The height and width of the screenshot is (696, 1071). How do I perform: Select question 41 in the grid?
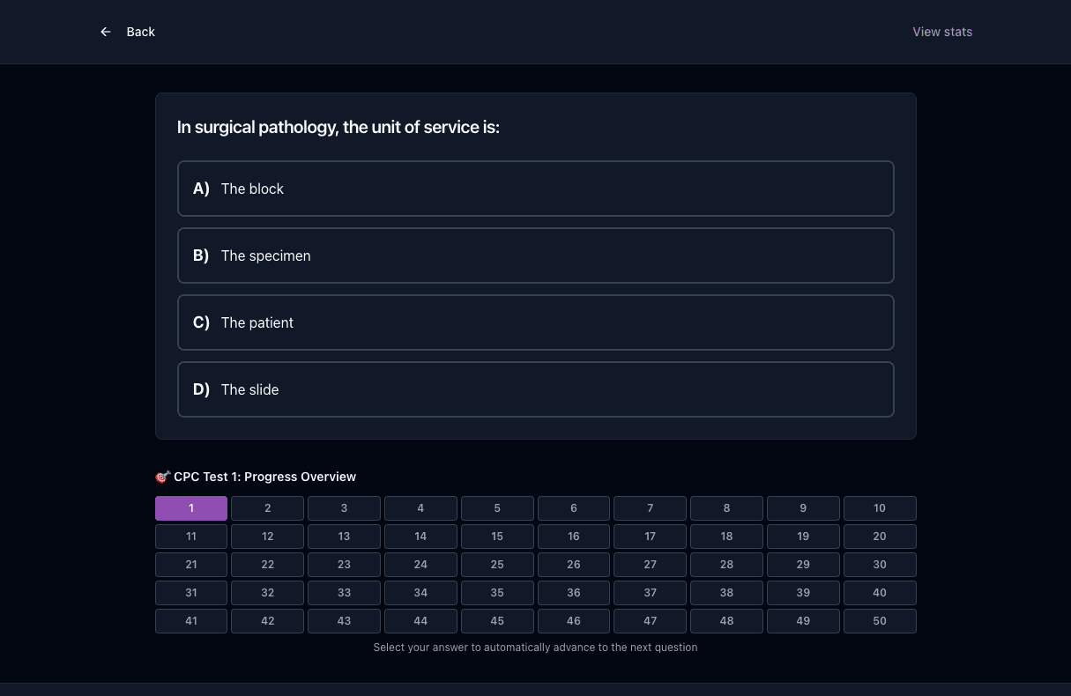click(x=191, y=621)
